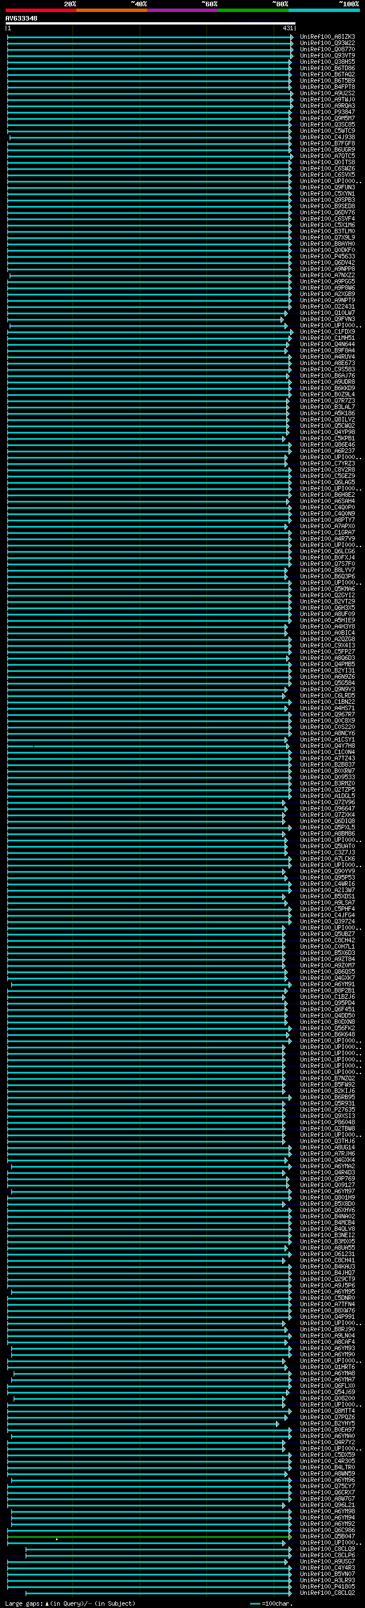The width and height of the screenshot is (365, 1608).
Task: Click the UniRef100_B8RJ90 label
Action: [327, 1329]
